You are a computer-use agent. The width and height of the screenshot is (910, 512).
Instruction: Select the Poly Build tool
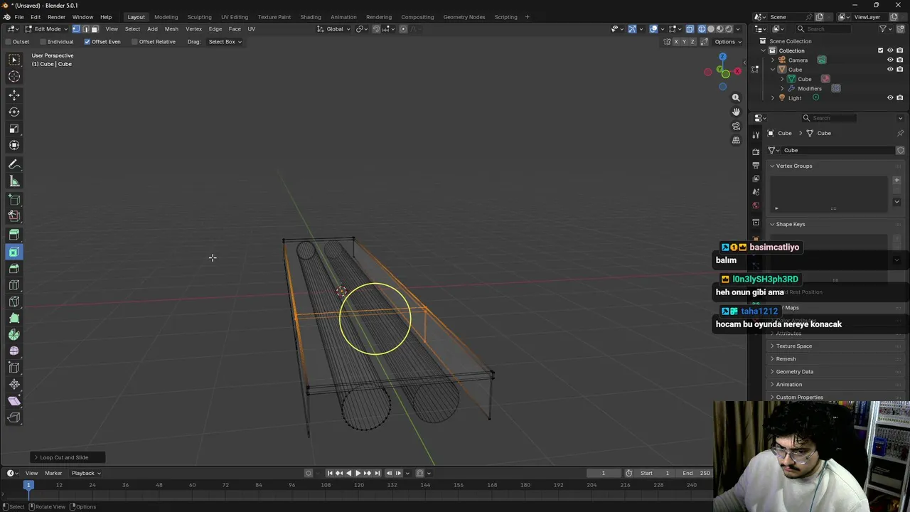coord(14,318)
